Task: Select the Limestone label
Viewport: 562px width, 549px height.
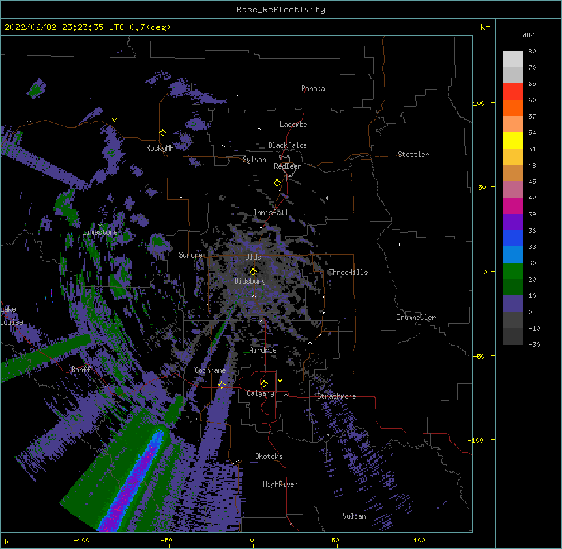Action: [100, 232]
